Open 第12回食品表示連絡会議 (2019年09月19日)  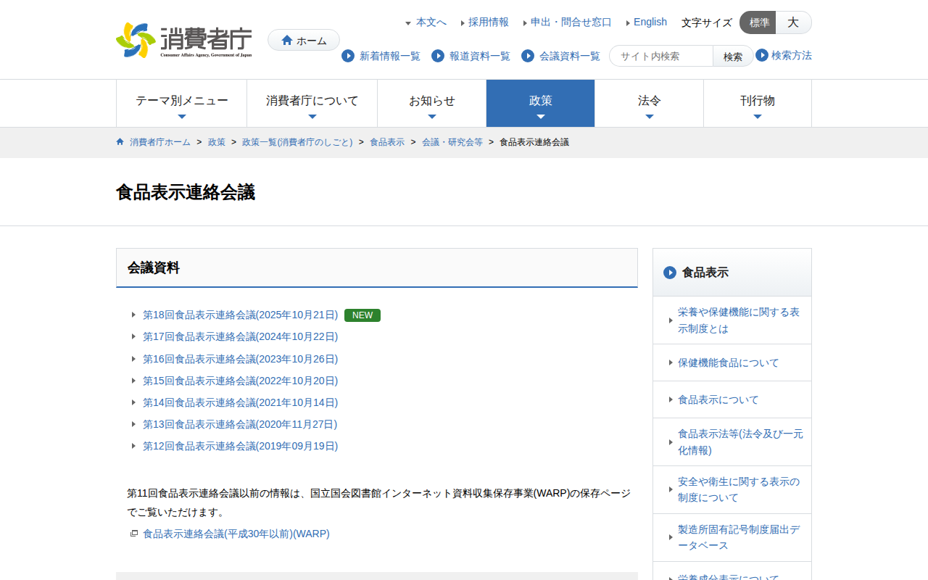[x=241, y=446]
